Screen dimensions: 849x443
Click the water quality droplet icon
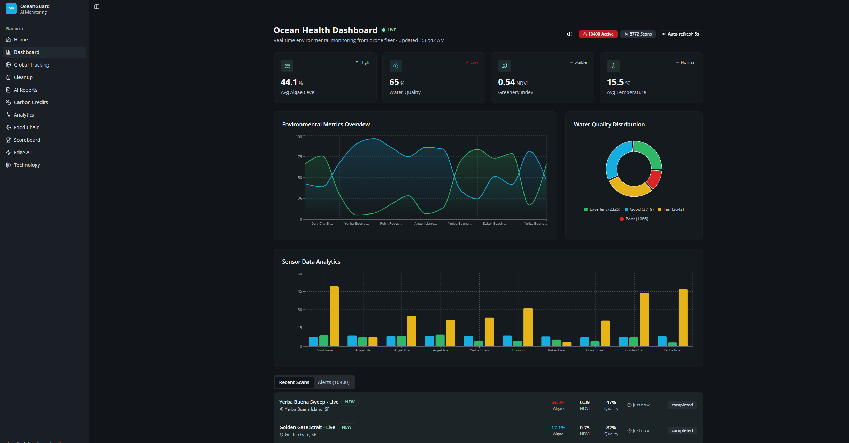(396, 66)
